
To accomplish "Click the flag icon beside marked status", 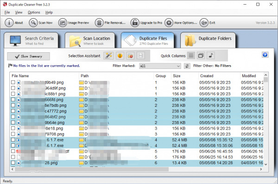I will tap(10, 66).
